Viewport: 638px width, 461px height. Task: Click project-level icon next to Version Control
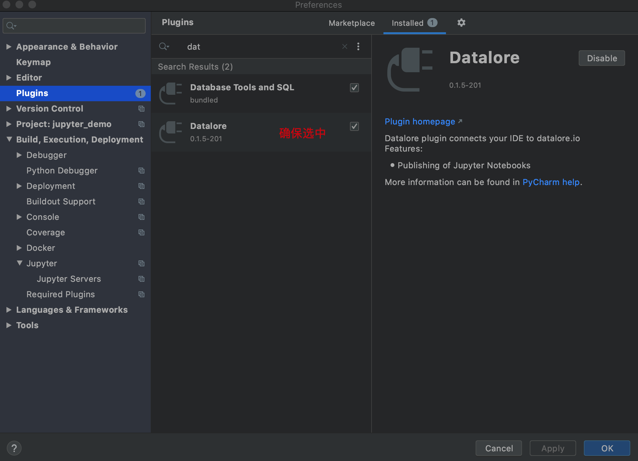click(141, 109)
